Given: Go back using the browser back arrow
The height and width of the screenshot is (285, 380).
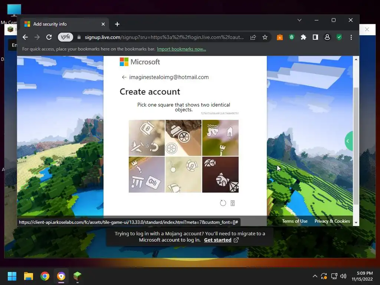Looking at the screenshot, I should coord(25,37).
